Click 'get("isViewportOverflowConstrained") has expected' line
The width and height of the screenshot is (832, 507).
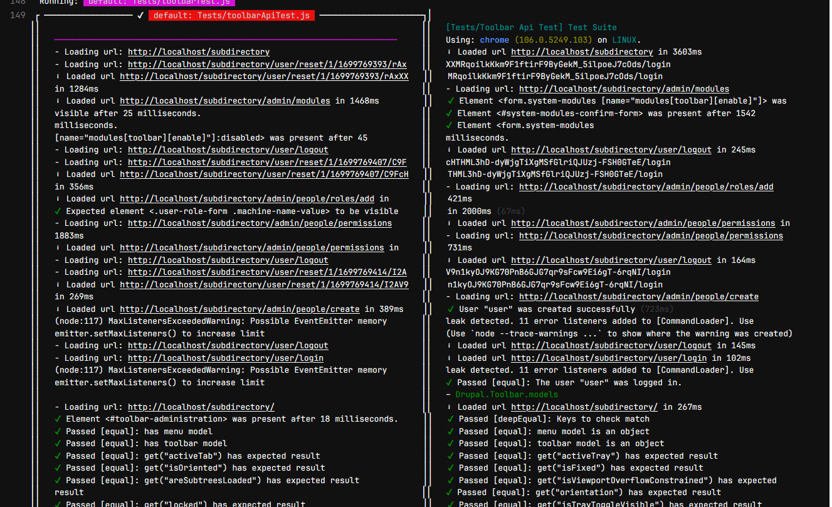click(x=611, y=481)
